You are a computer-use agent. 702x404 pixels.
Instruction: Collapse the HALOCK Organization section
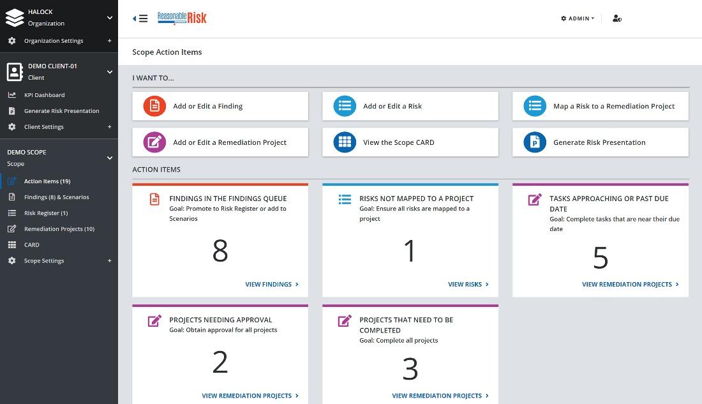coord(109,18)
